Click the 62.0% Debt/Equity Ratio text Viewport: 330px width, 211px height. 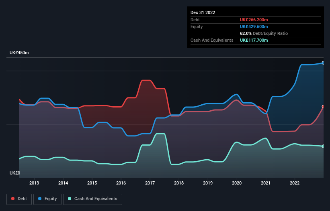point(264,33)
